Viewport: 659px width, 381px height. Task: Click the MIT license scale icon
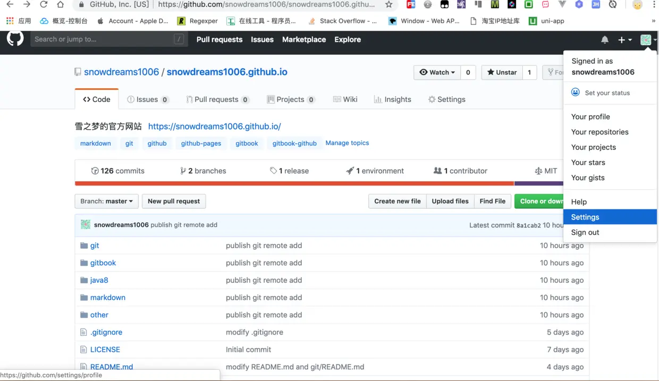click(x=538, y=171)
